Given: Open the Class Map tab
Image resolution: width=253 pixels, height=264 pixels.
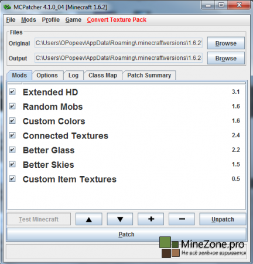Looking at the screenshot, I should tap(103, 75).
